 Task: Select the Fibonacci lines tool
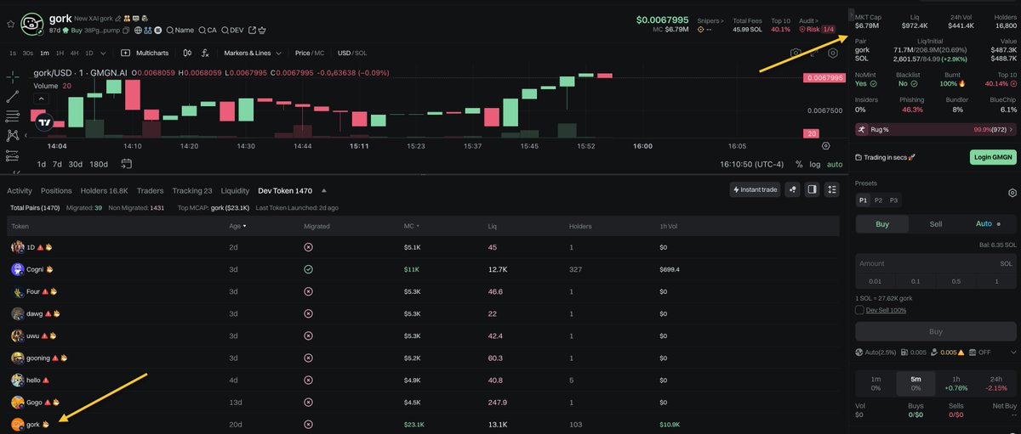coord(13,116)
